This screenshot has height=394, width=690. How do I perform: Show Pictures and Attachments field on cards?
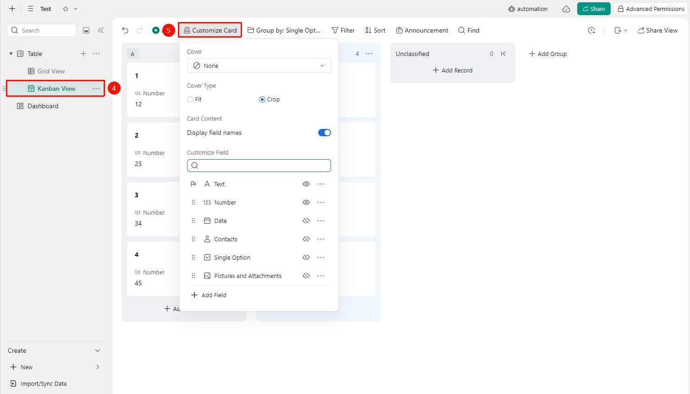pos(306,276)
